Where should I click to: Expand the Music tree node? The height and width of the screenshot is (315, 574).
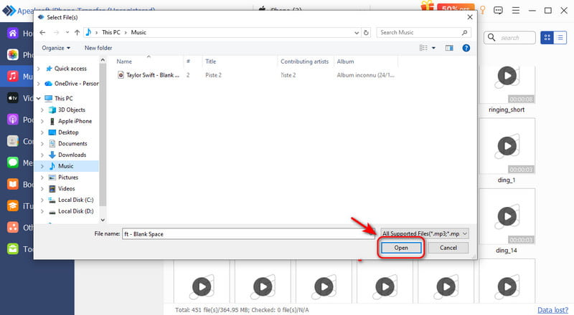pyautogui.click(x=42, y=166)
